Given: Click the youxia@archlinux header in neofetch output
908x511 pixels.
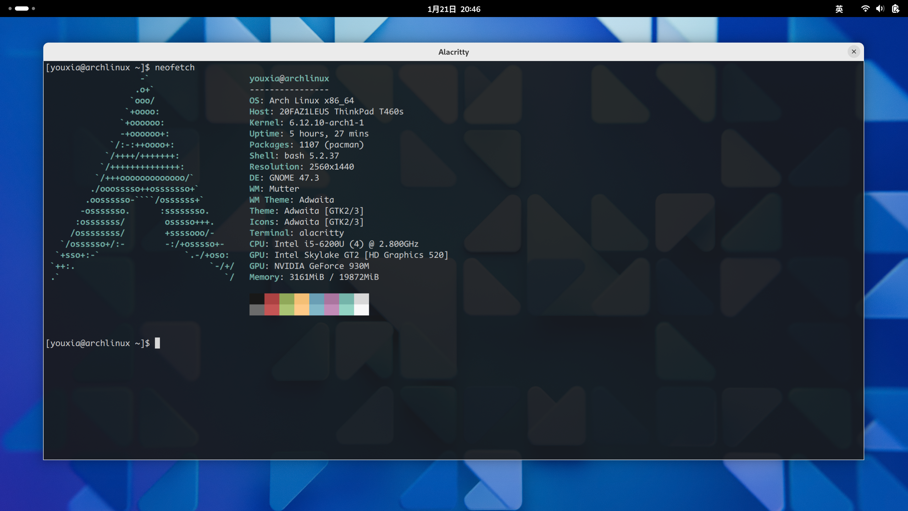Looking at the screenshot, I should [x=289, y=78].
